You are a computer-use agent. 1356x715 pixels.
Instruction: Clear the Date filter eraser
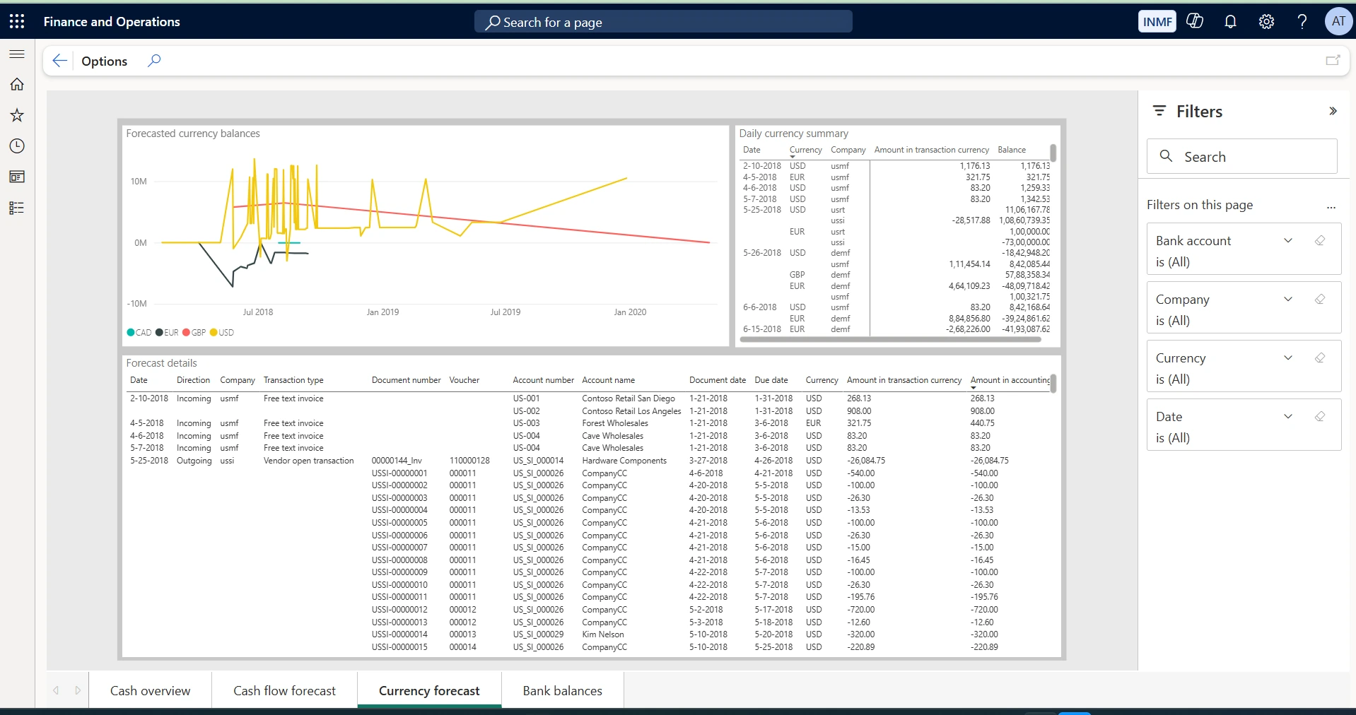tap(1319, 417)
